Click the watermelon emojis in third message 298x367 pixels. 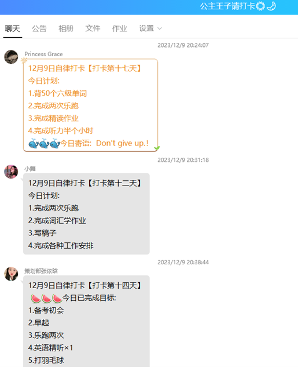tap(46, 298)
